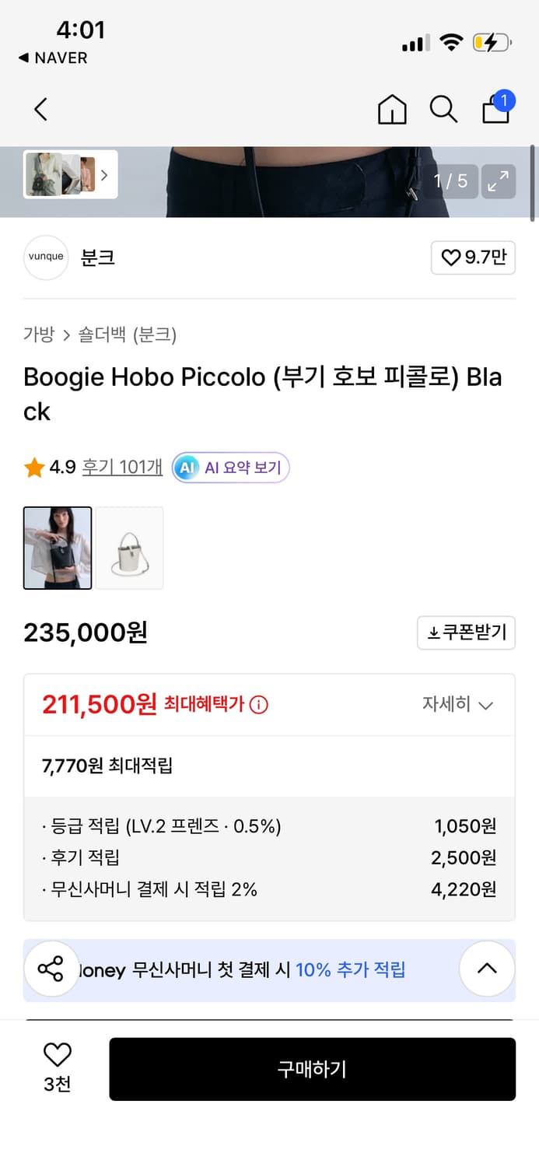The image size is (539, 1167).
Task: Open the home screen via home icon
Action: pos(392,110)
